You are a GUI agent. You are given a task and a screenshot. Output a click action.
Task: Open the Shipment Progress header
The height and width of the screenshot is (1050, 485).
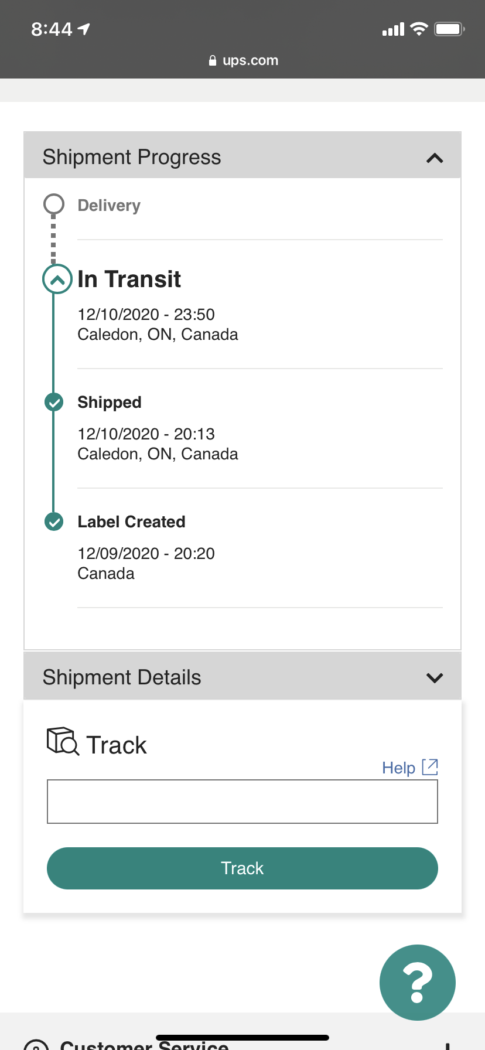[243, 155]
